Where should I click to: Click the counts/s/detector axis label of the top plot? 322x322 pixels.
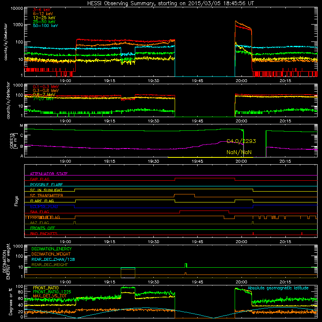click(6, 42)
